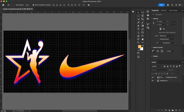
Task: Select the Artboard tool
Action: click(142, 13)
